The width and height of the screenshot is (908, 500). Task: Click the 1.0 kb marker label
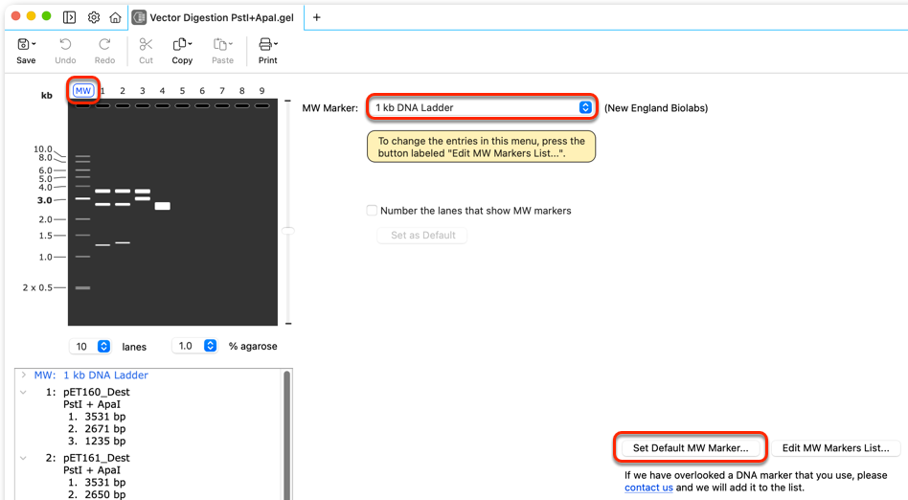tap(45, 257)
